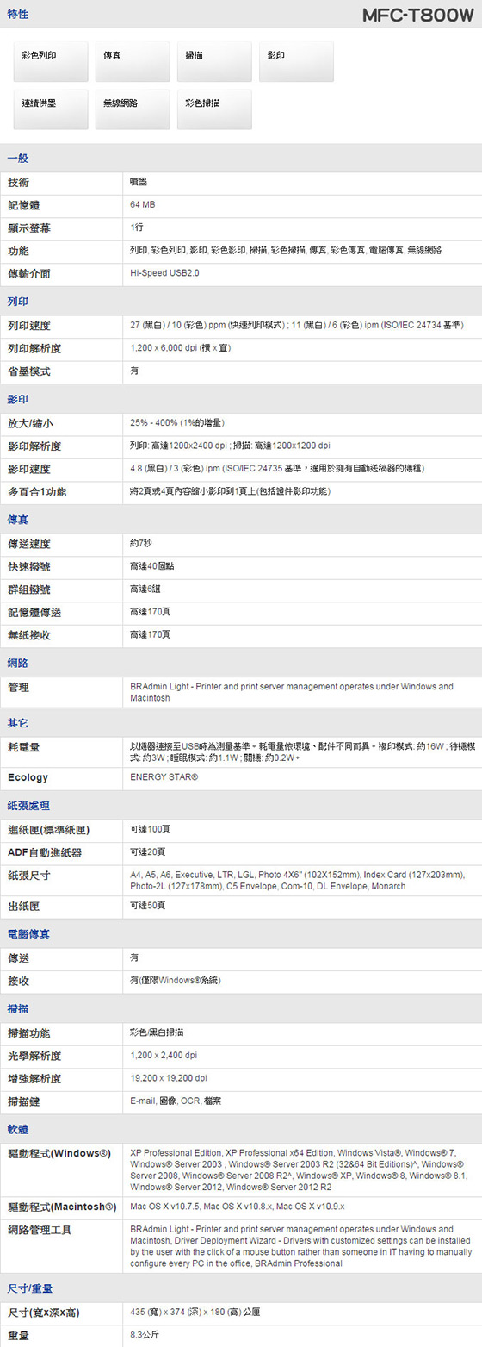Select the 特性 heading at the top
The height and width of the screenshot is (1347, 482).
pyautogui.click(x=17, y=15)
